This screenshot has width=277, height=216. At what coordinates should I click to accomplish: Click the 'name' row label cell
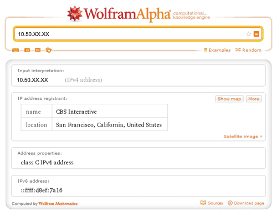click(37, 112)
